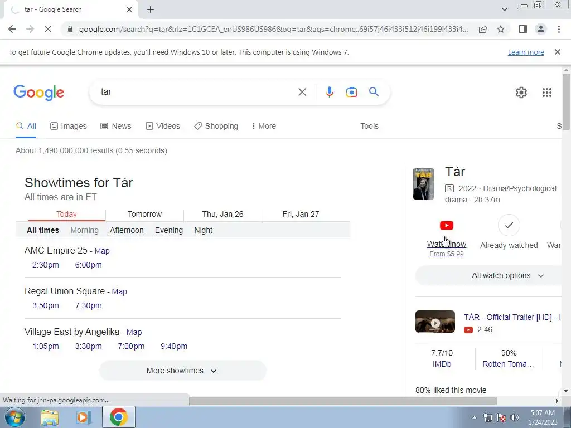
Task: Open the IMDb 7.7/10 rating
Action: point(442,358)
